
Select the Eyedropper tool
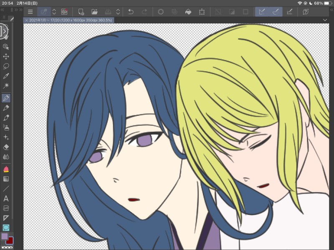coord(6,76)
